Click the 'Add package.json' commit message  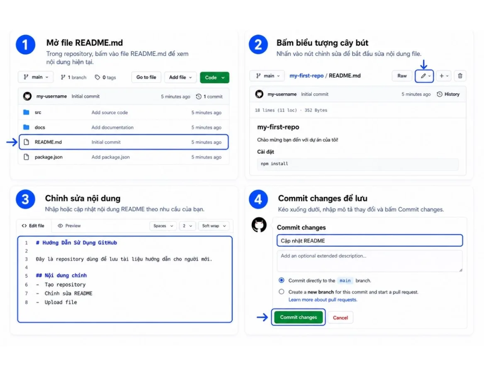tap(110, 157)
